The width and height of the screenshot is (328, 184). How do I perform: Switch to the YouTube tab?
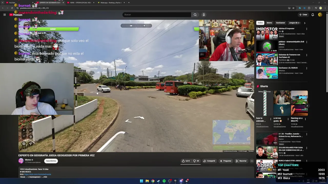[19, 3]
